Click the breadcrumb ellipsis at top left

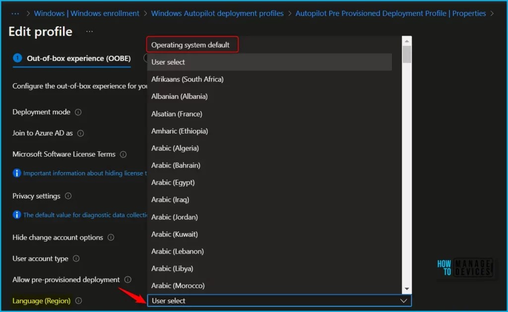click(15, 13)
